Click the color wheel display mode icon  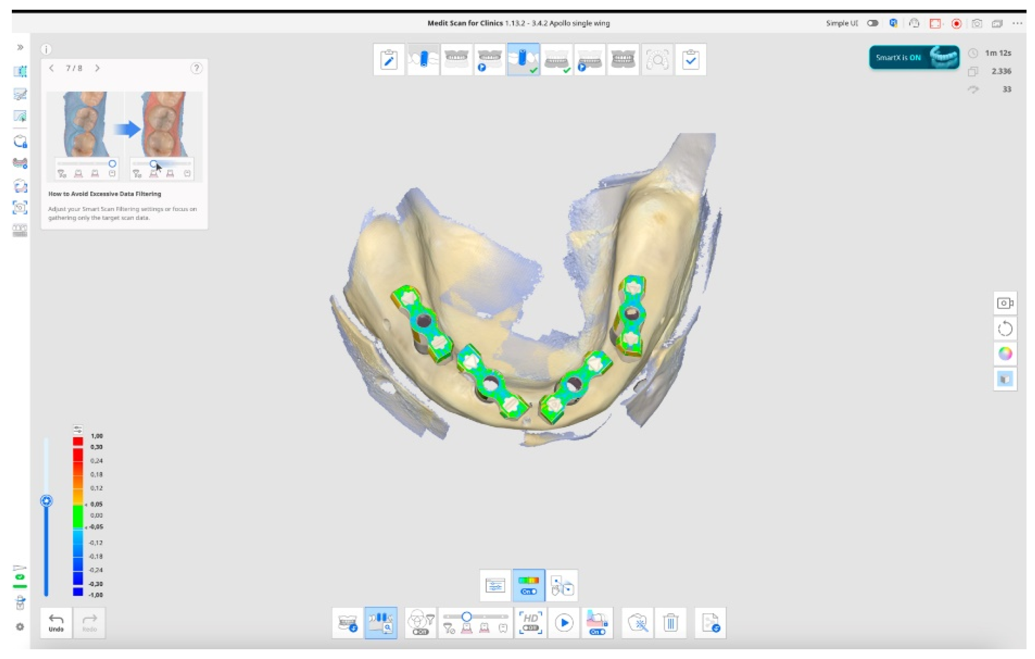click(1005, 354)
